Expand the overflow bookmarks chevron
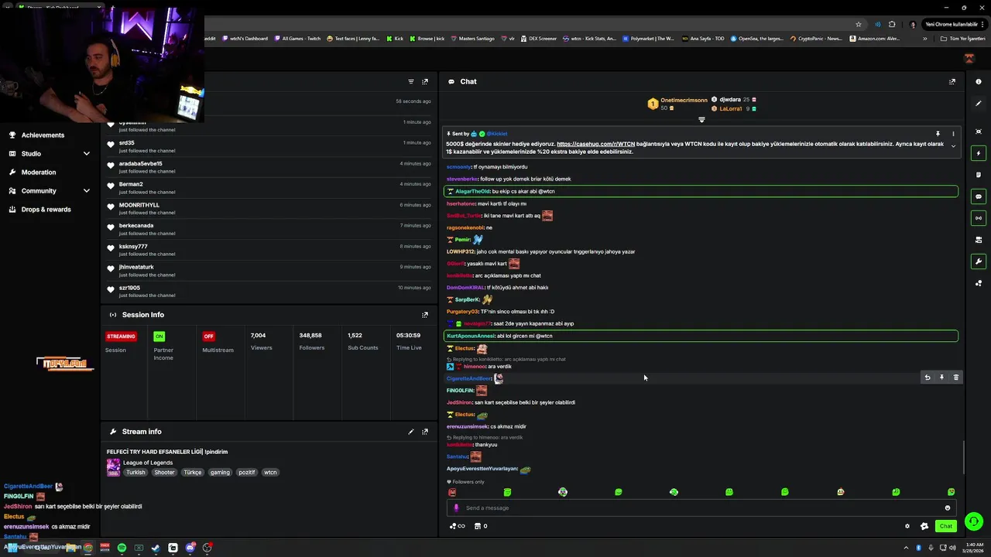The height and width of the screenshot is (557, 991). 924,39
